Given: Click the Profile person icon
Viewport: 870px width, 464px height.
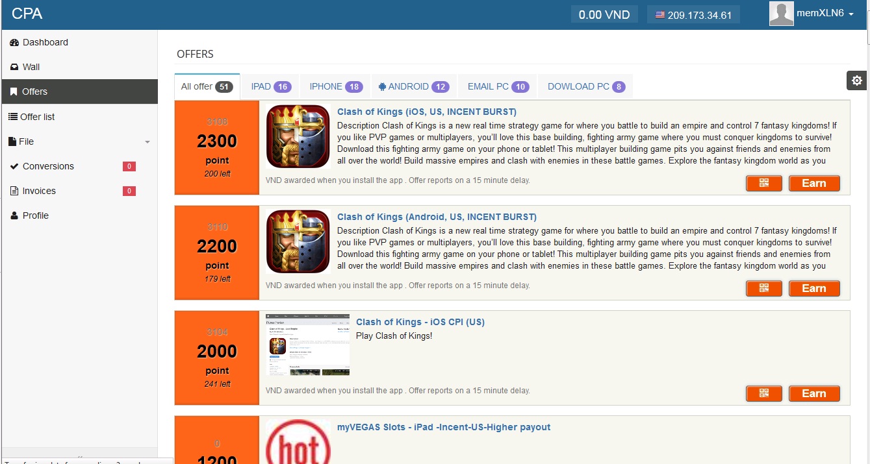Looking at the screenshot, I should (x=14, y=215).
